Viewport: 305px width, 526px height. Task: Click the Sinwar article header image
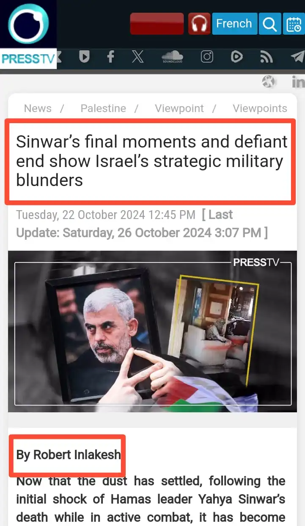(x=152, y=331)
